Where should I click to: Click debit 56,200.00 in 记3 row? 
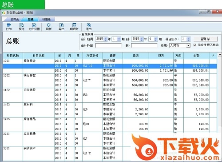141,95
